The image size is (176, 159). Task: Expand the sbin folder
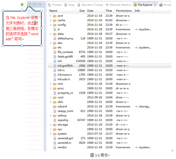click(51, 102)
